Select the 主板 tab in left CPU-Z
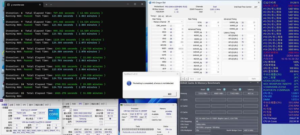 coord(11,105)
